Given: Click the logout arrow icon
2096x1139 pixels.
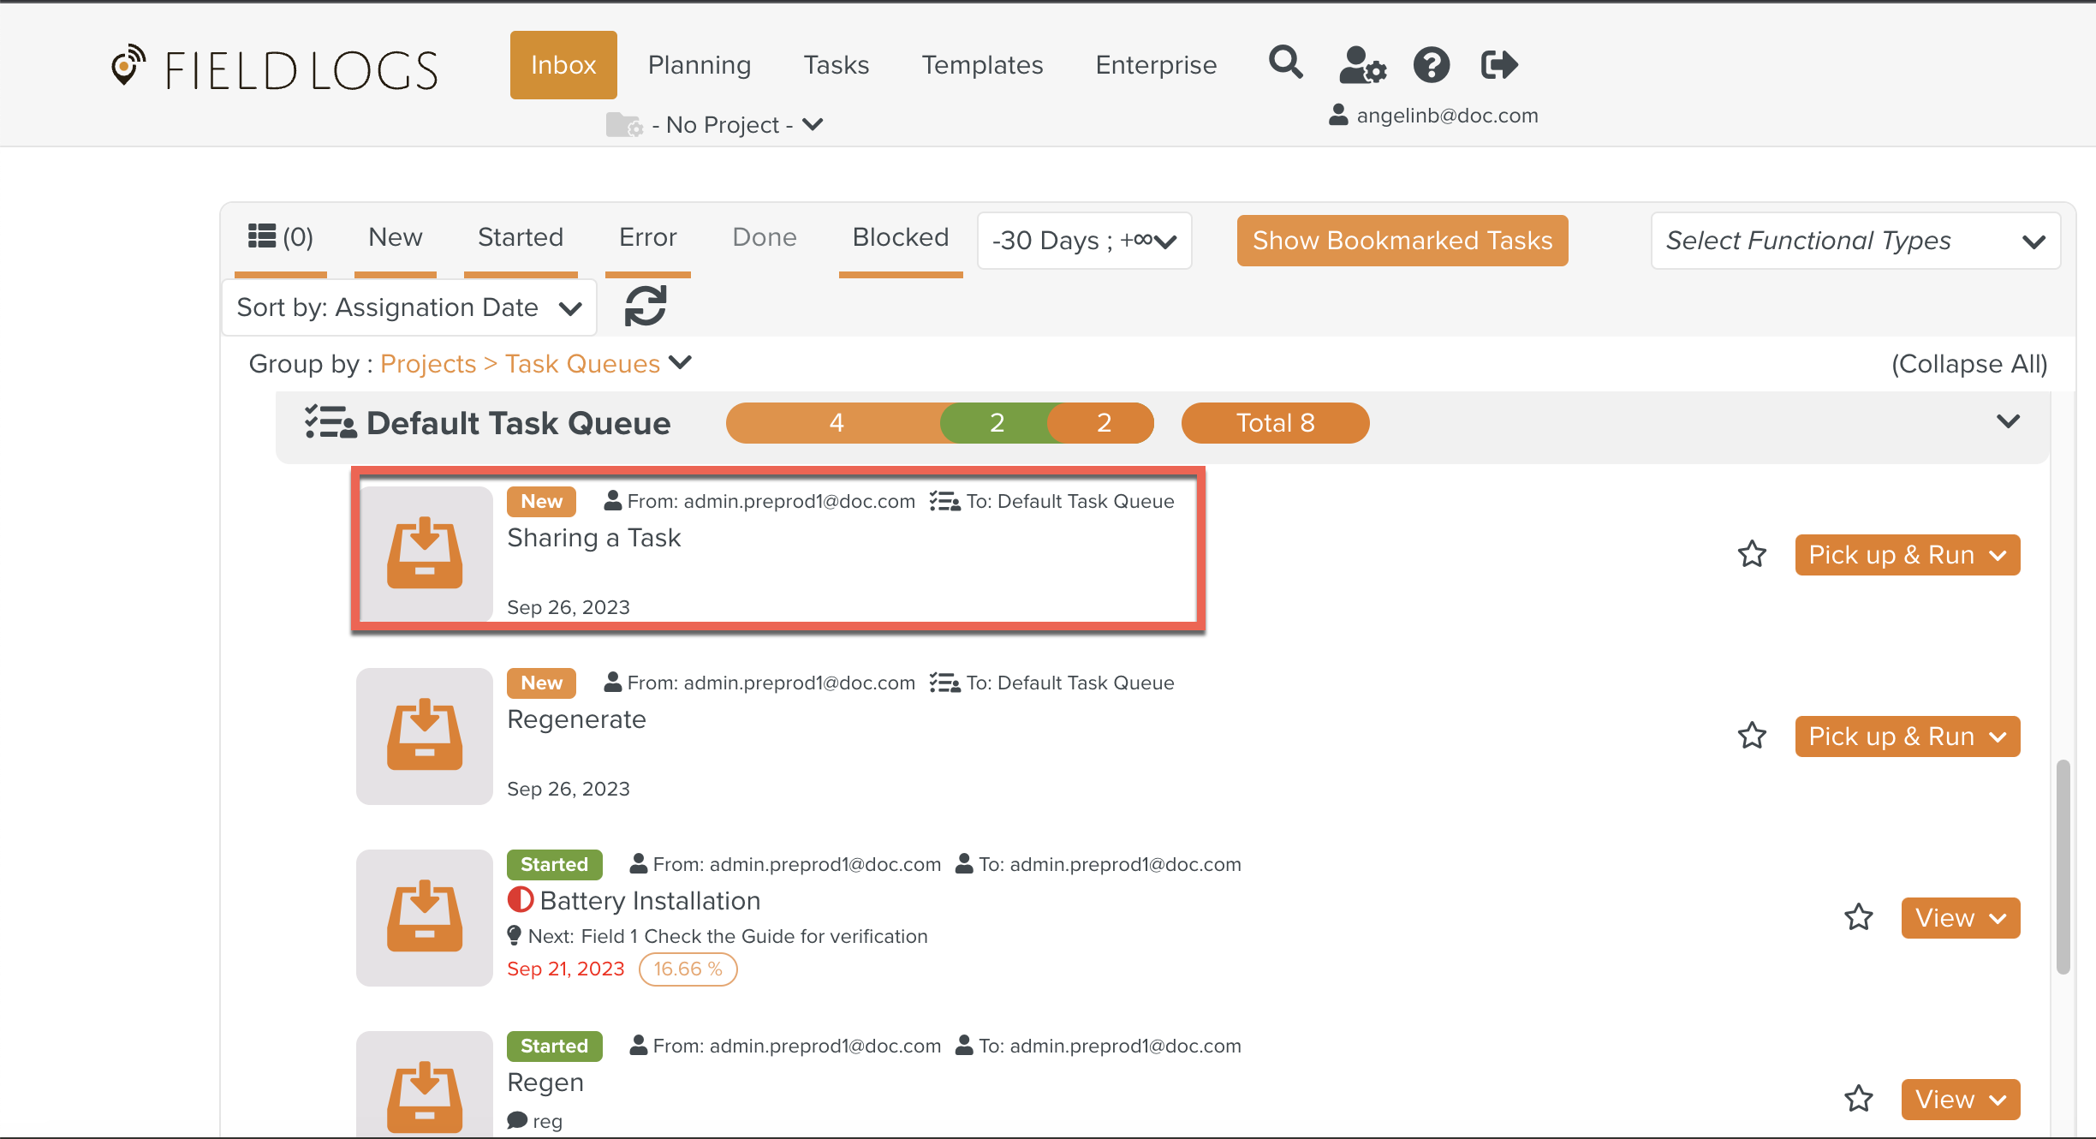Looking at the screenshot, I should click(x=1498, y=65).
